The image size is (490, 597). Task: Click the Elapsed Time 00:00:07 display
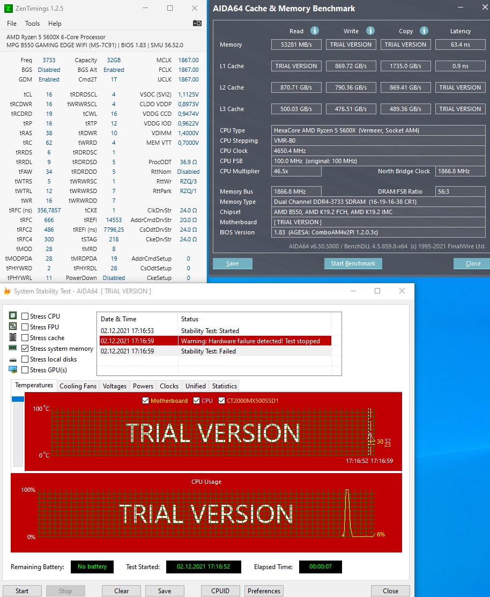321,566
